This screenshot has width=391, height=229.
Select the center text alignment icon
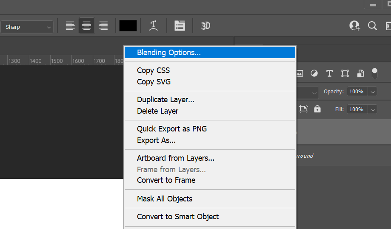87,26
